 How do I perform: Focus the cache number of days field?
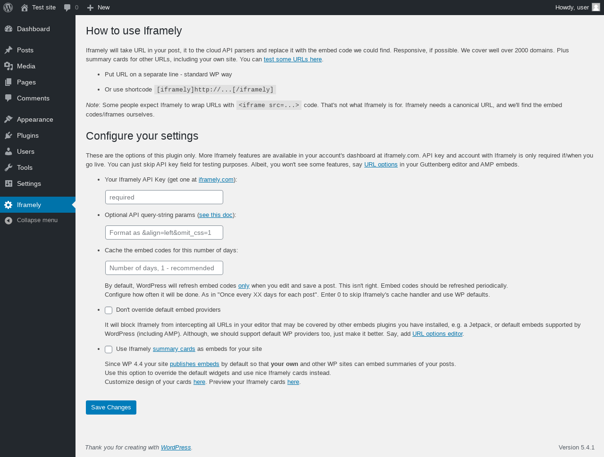pos(164,268)
